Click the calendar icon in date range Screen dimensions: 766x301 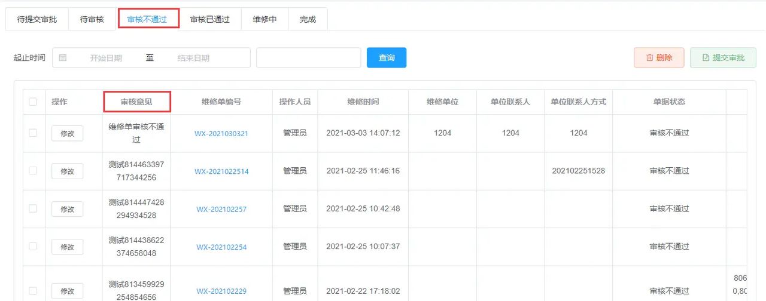coord(63,58)
